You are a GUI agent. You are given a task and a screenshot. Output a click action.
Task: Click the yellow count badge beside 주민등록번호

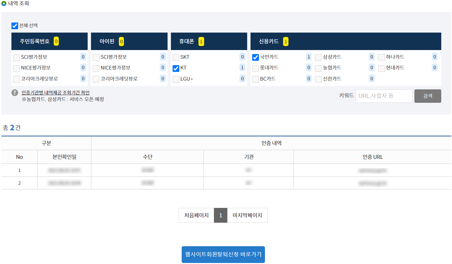tap(56, 41)
